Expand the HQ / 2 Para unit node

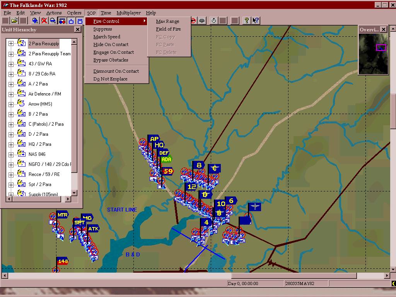pyautogui.click(x=11, y=144)
